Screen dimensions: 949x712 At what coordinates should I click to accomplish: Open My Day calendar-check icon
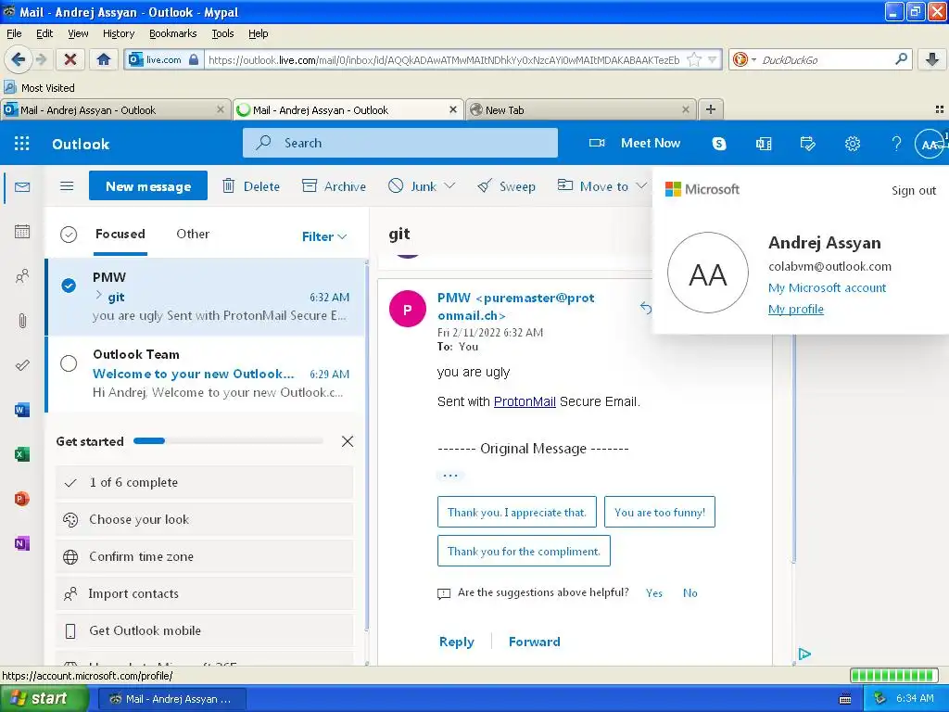point(807,144)
